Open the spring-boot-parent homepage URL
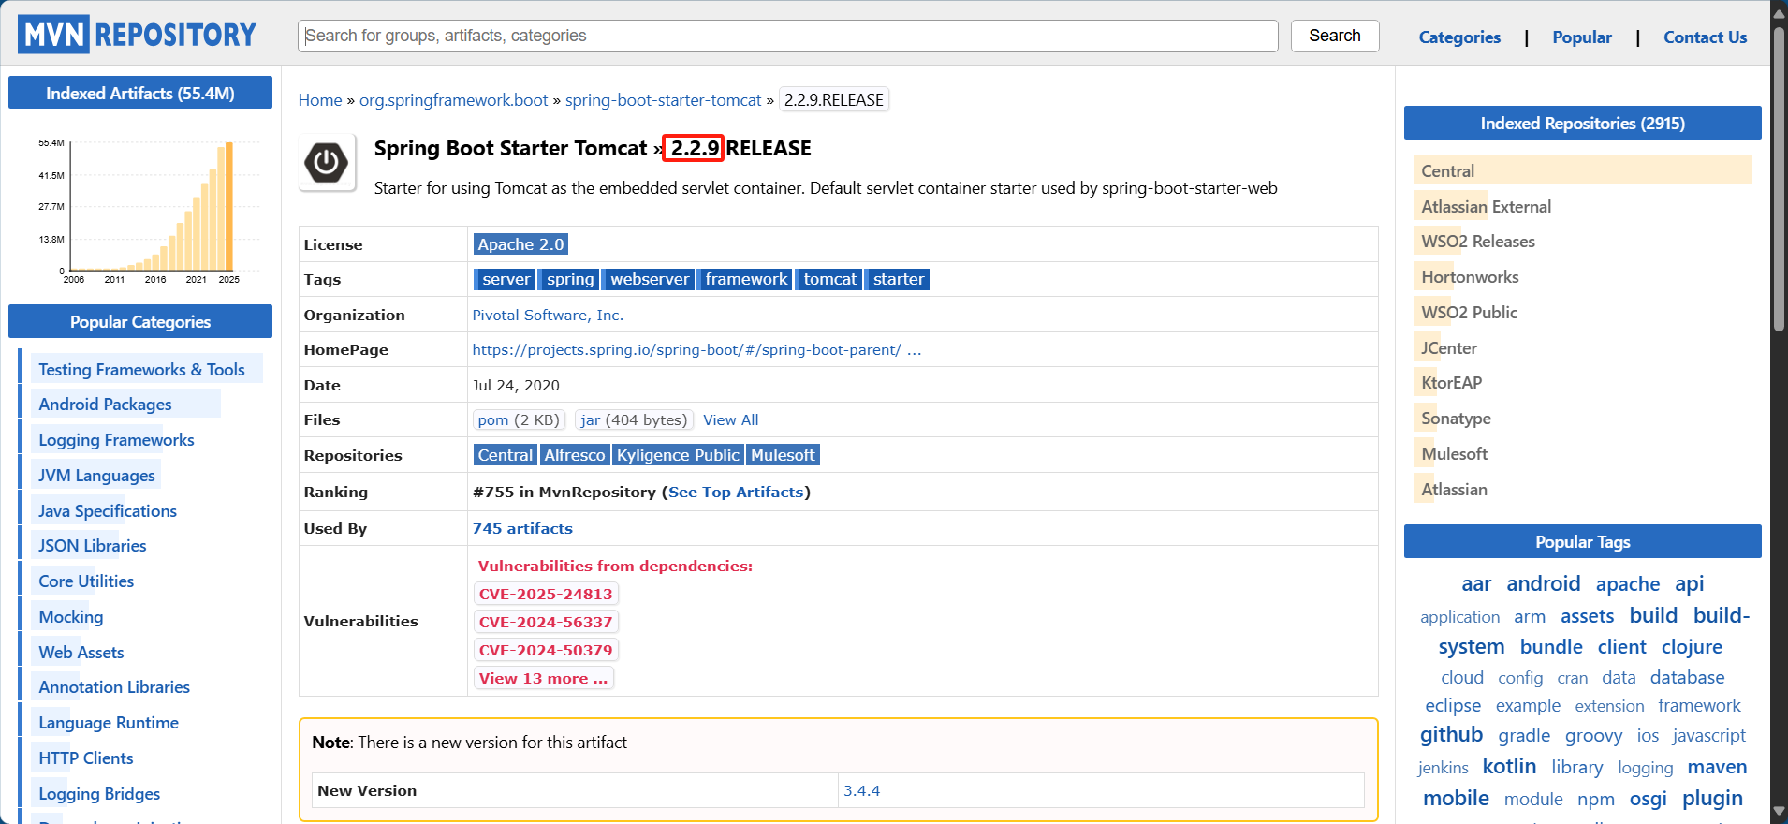This screenshot has height=824, width=1788. (x=696, y=350)
